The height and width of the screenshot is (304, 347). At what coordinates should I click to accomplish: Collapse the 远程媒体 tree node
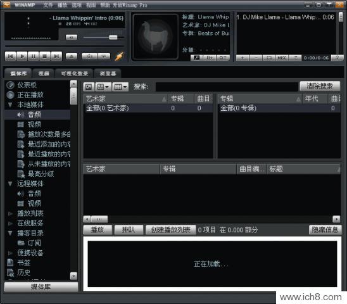[x=10, y=183]
